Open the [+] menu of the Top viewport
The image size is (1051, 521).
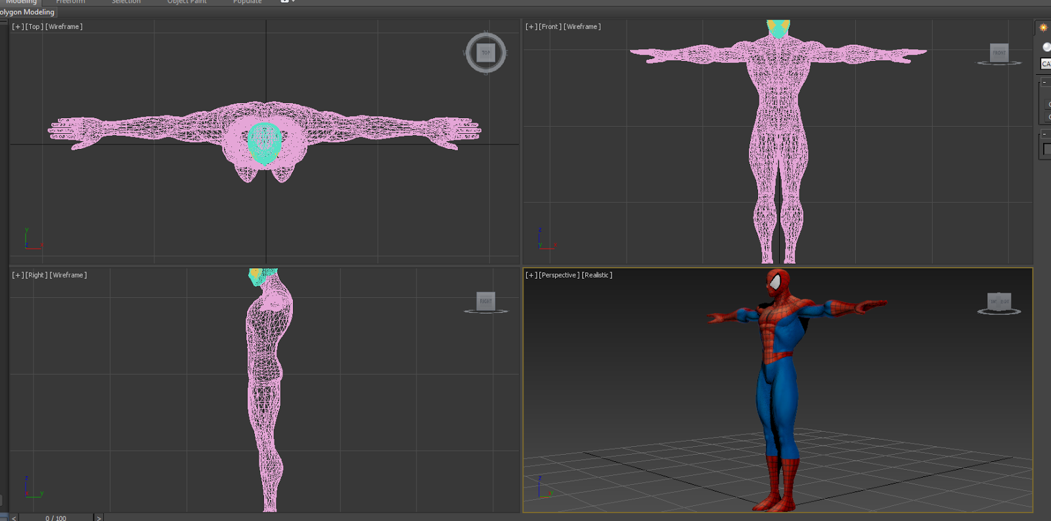pyautogui.click(x=18, y=27)
